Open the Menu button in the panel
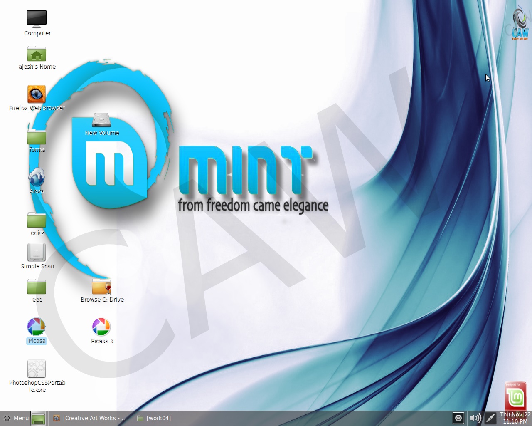Image resolution: width=532 pixels, height=426 pixels. [16, 418]
